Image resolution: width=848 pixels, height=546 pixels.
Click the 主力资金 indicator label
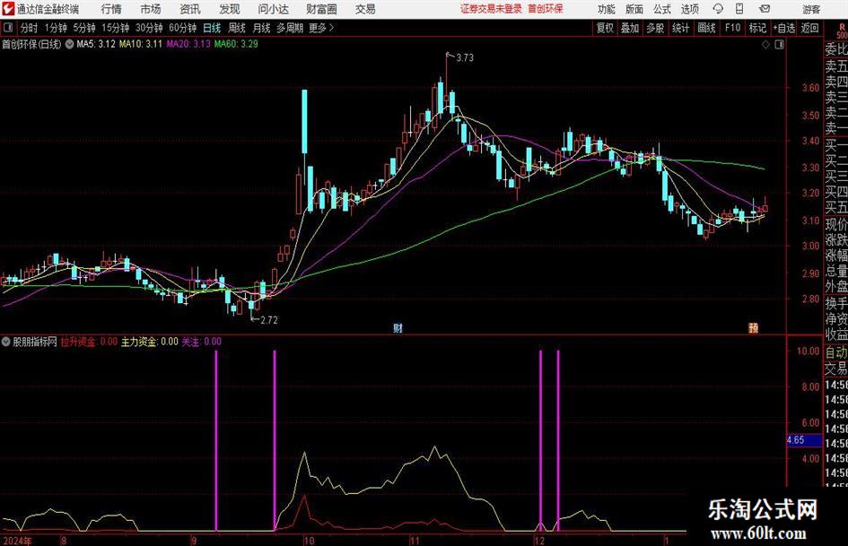tap(149, 342)
